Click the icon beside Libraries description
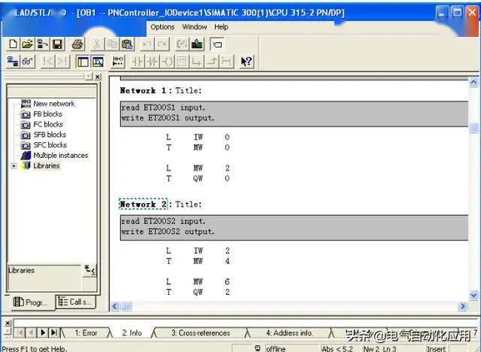481x352 pixels. pyautogui.click(x=89, y=270)
